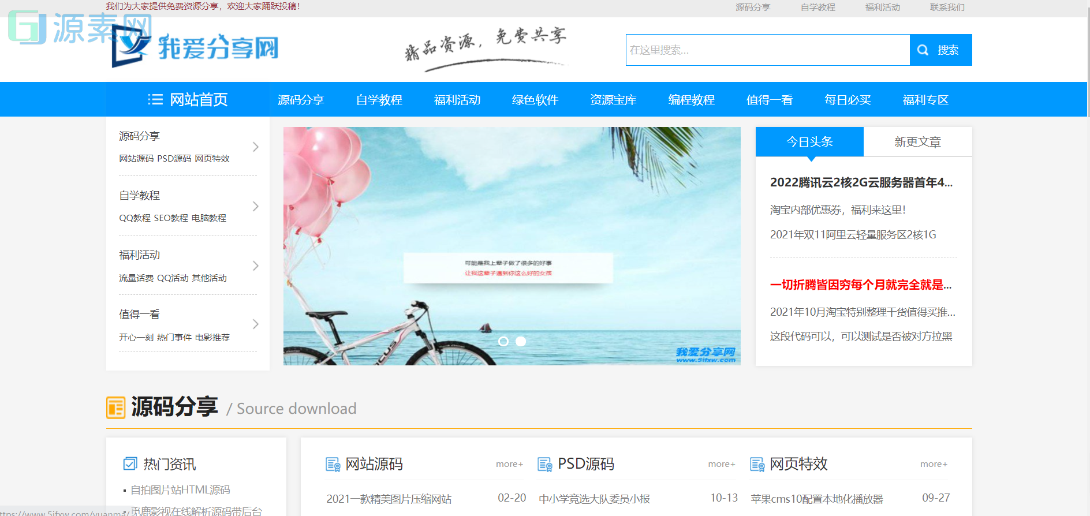Open sidebar QQ教程 link
The width and height of the screenshot is (1090, 516).
coord(135,218)
